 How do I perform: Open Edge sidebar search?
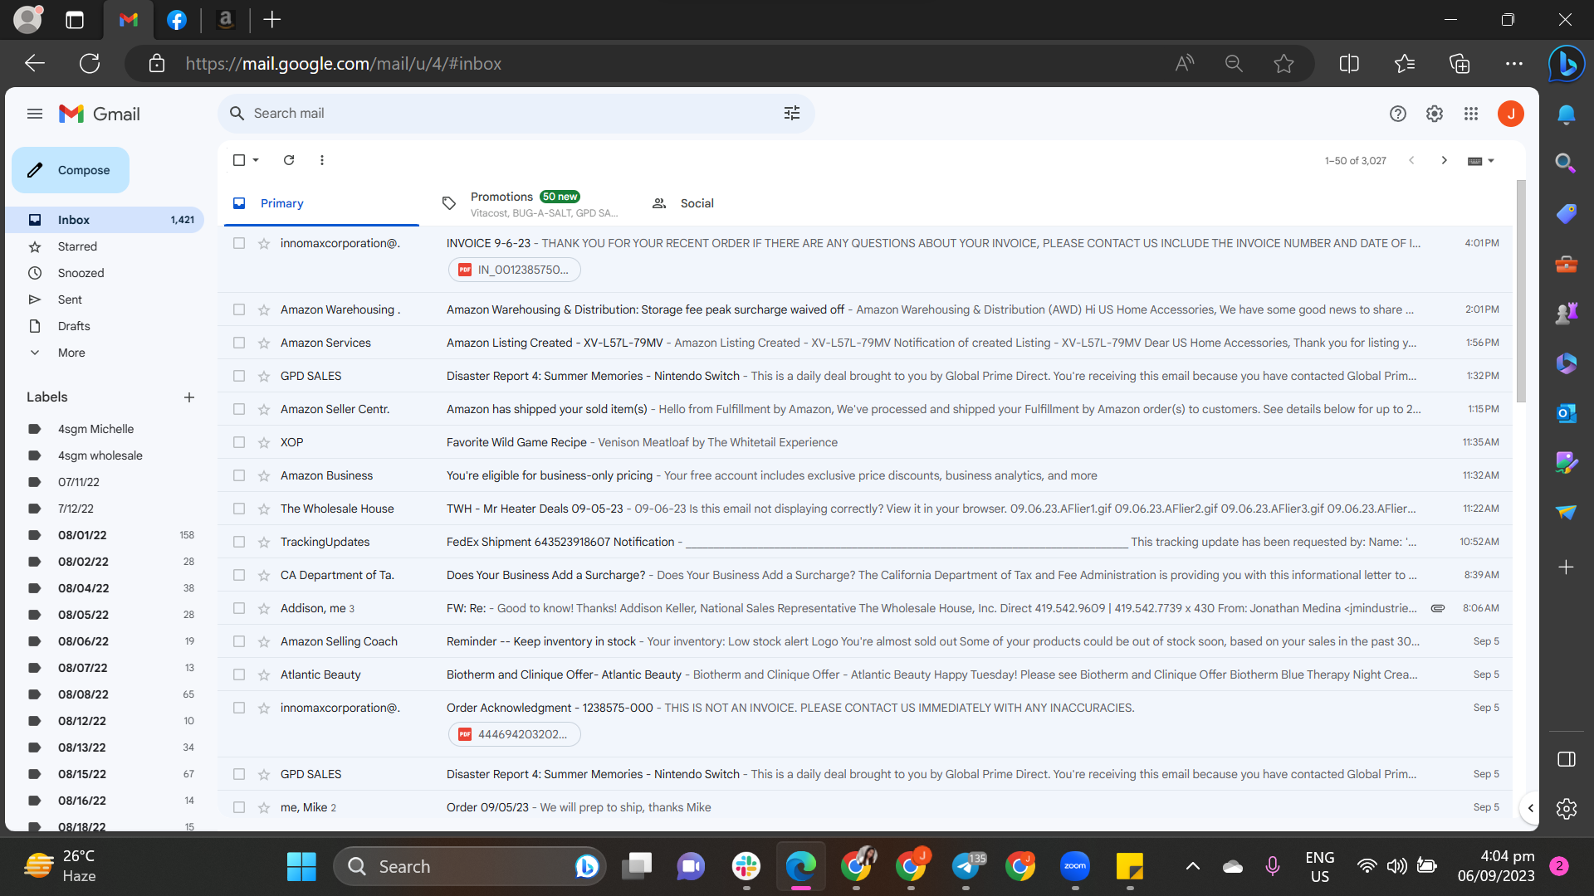click(x=1566, y=163)
